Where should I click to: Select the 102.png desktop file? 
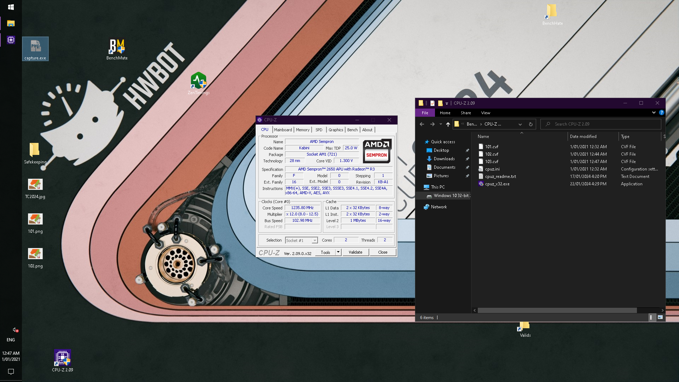point(35,257)
